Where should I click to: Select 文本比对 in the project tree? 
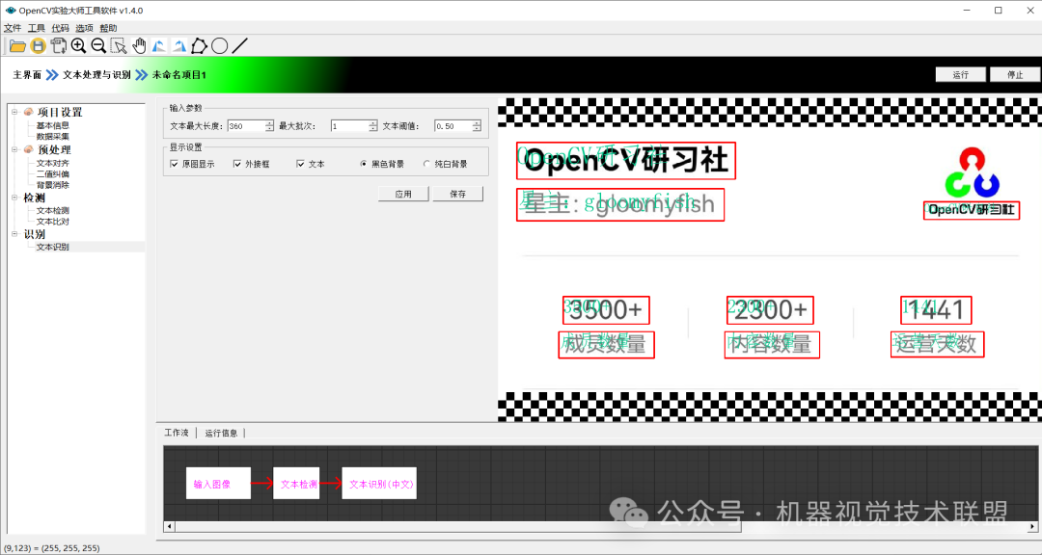[x=52, y=221]
